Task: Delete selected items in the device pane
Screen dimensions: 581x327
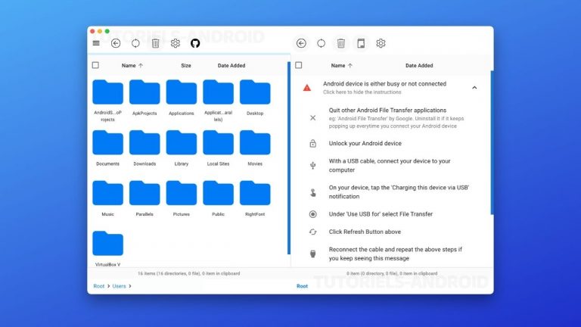Action: pos(341,43)
